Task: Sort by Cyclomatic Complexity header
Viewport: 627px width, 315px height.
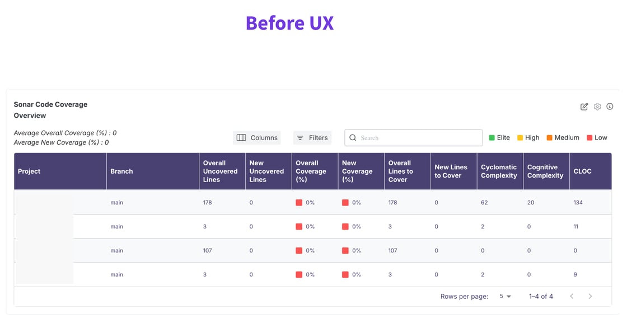Action: click(499, 171)
